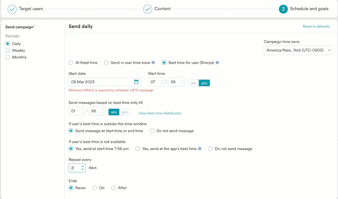
Task: Click step 3 Schedule and goals circle
Action: pos(283,9)
